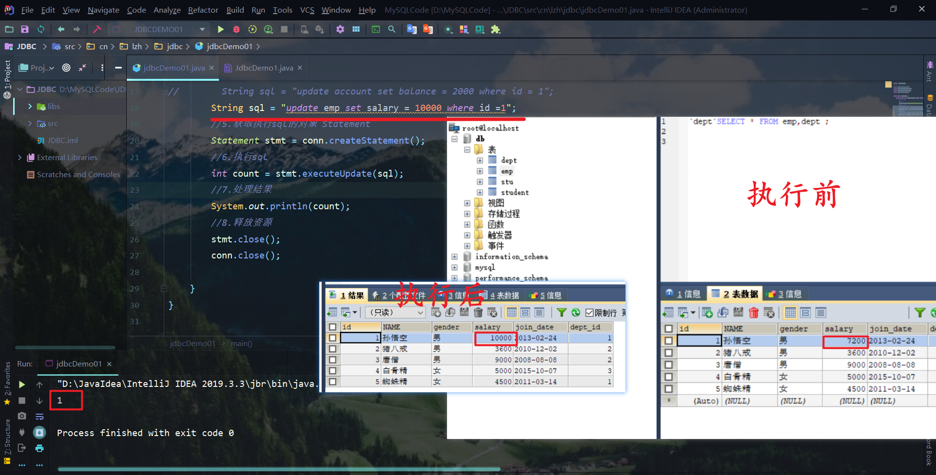Image resolution: width=936 pixels, height=475 pixels.
Task: Open the terminal icon in toolbar
Action: tap(376, 29)
